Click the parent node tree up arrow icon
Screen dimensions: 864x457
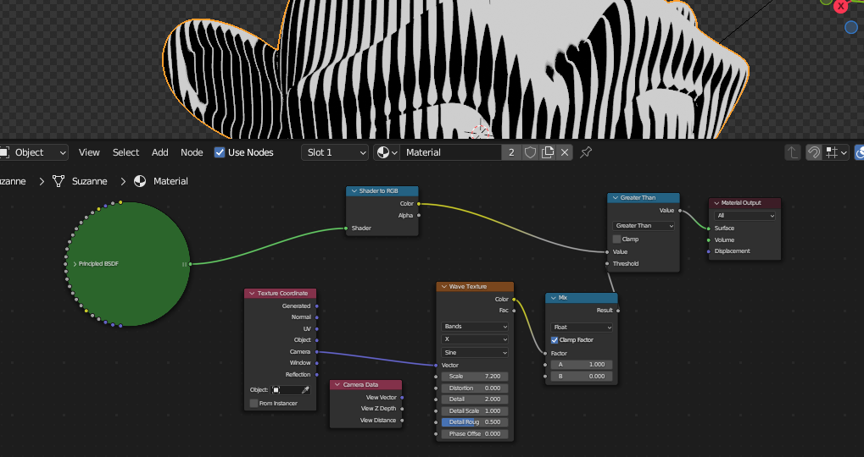coord(793,152)
